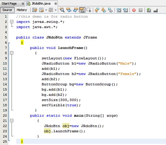Click "import java.awt.*;" line
The height and width of the screenshot is (145, 166).
click(x=37, y=27)
